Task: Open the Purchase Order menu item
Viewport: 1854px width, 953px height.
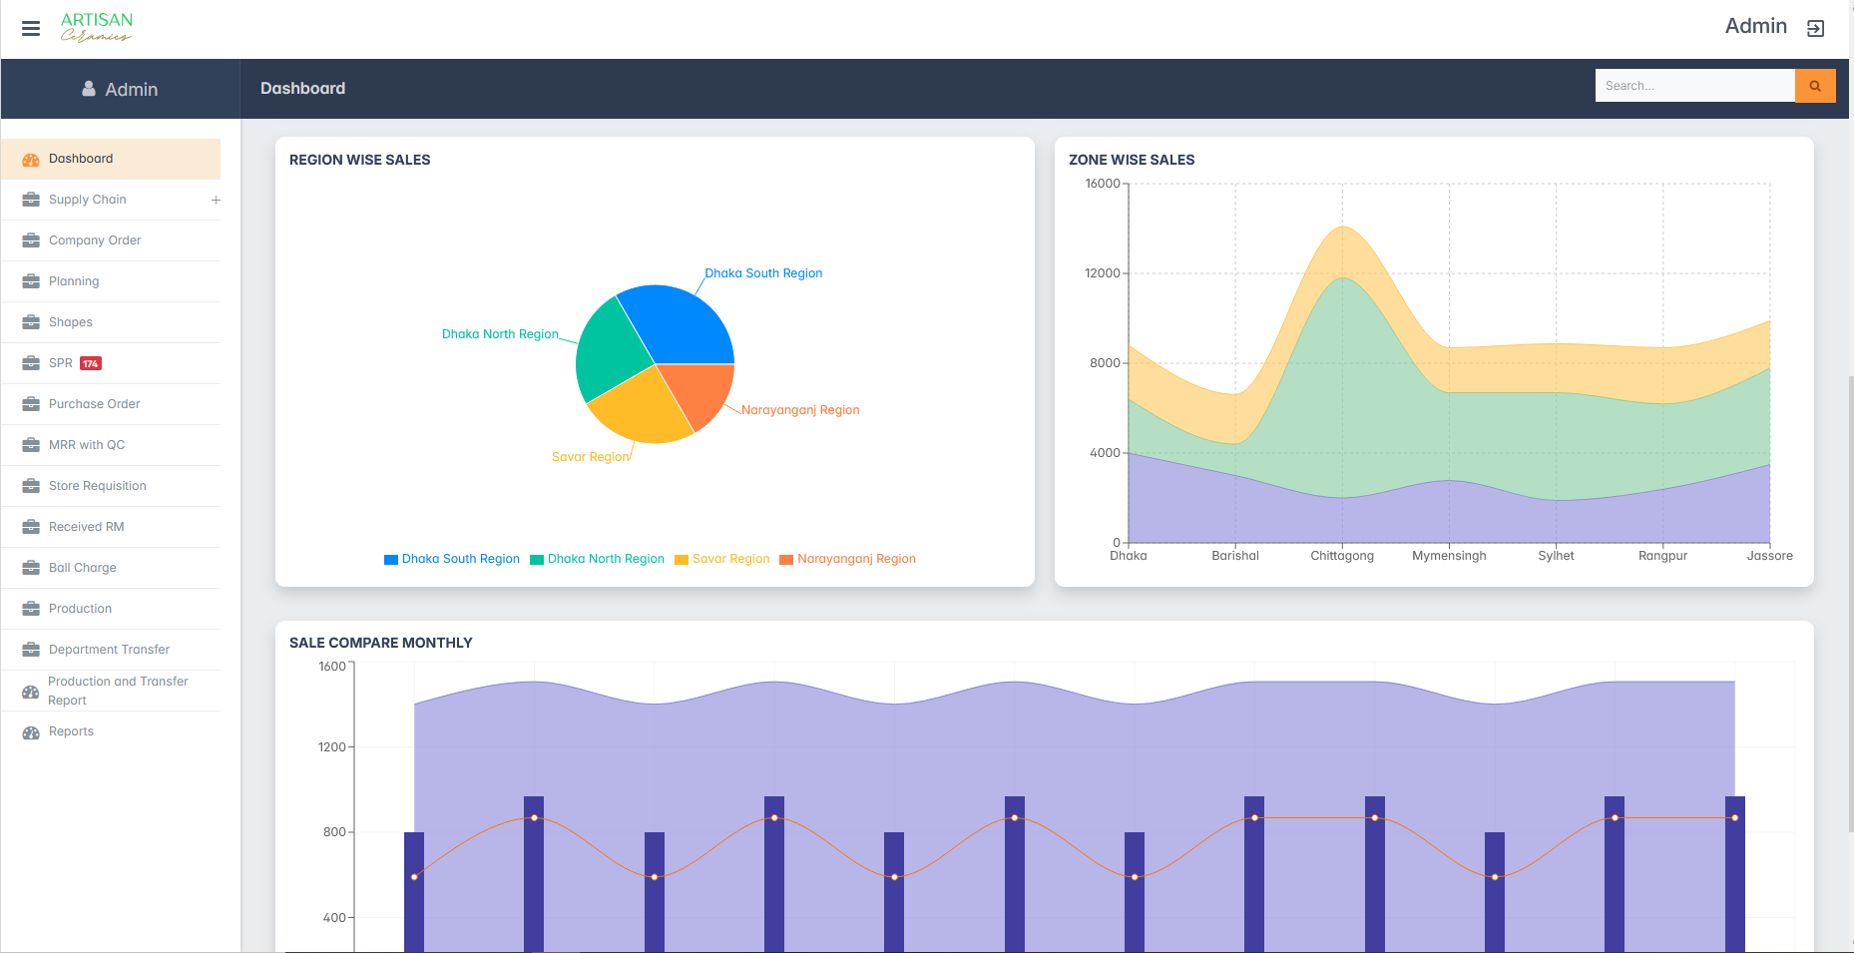Action: pyautogui.click(x=94, y=404)
